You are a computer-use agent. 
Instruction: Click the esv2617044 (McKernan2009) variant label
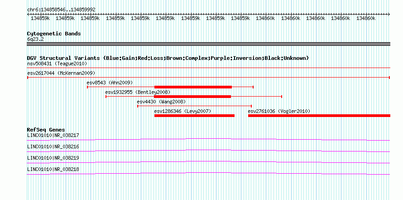(61, 73)
